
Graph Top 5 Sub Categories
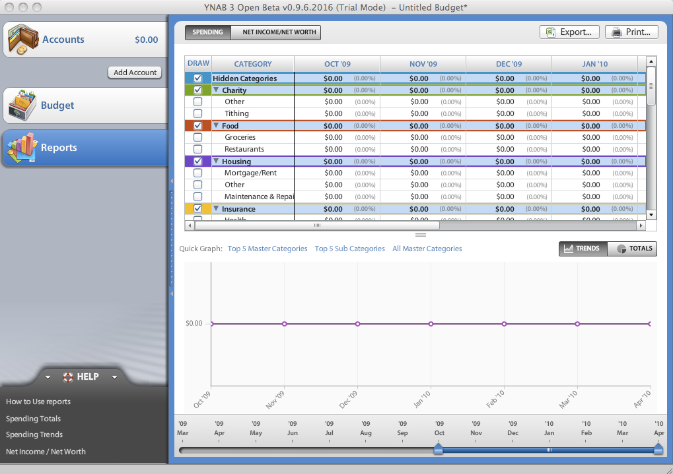(x=350, y=249)
